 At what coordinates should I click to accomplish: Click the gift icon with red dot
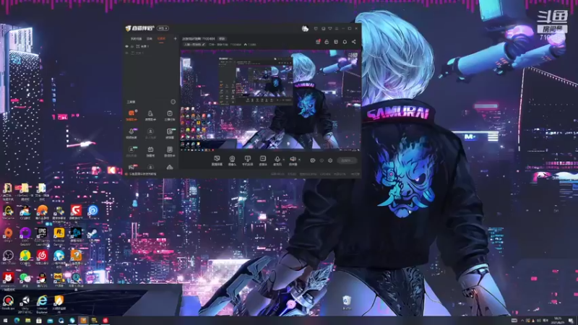pos(318,42)
